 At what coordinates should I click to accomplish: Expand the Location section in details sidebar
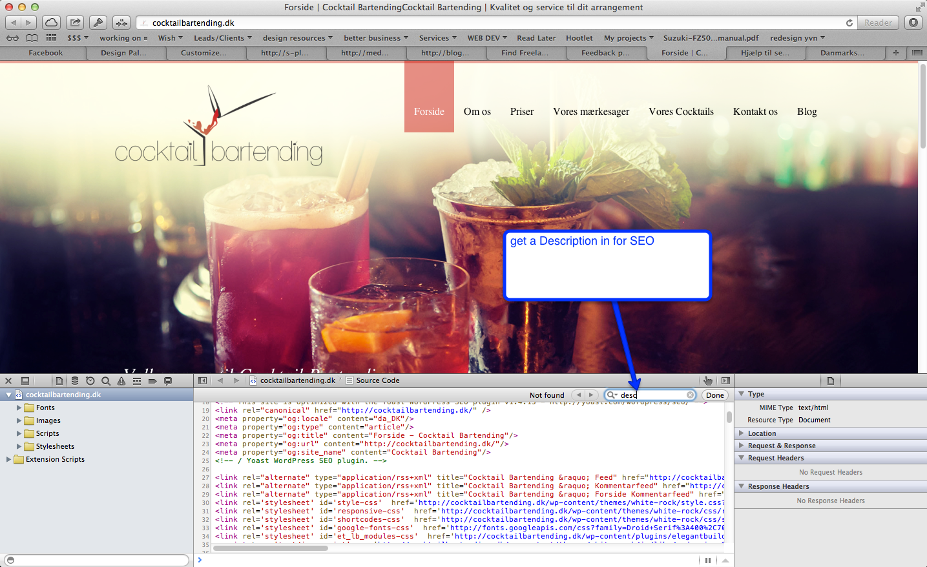click(x=742, y=433)
